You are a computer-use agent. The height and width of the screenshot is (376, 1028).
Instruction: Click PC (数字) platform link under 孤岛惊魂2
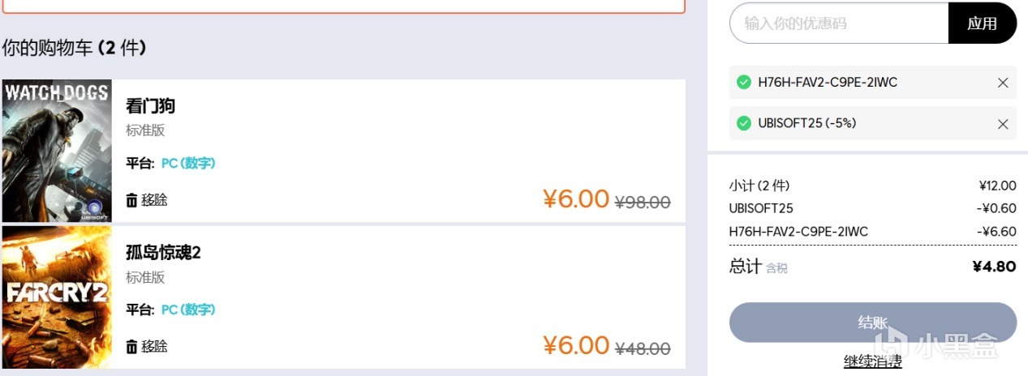(188, 310)
